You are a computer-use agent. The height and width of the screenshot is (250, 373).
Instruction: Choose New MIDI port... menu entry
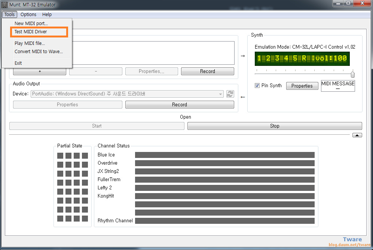tap(31, 23)
